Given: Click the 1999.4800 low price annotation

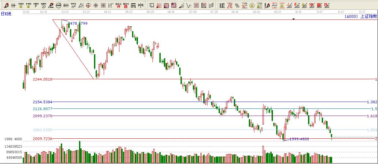Looking at the screenshot, I should coord(299,139).
